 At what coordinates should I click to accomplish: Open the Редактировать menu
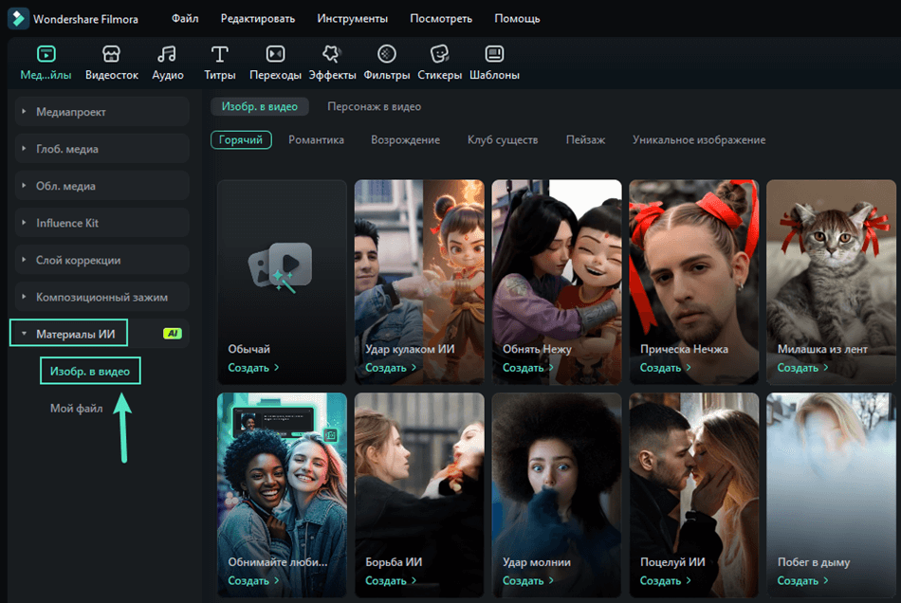point(257,19)
